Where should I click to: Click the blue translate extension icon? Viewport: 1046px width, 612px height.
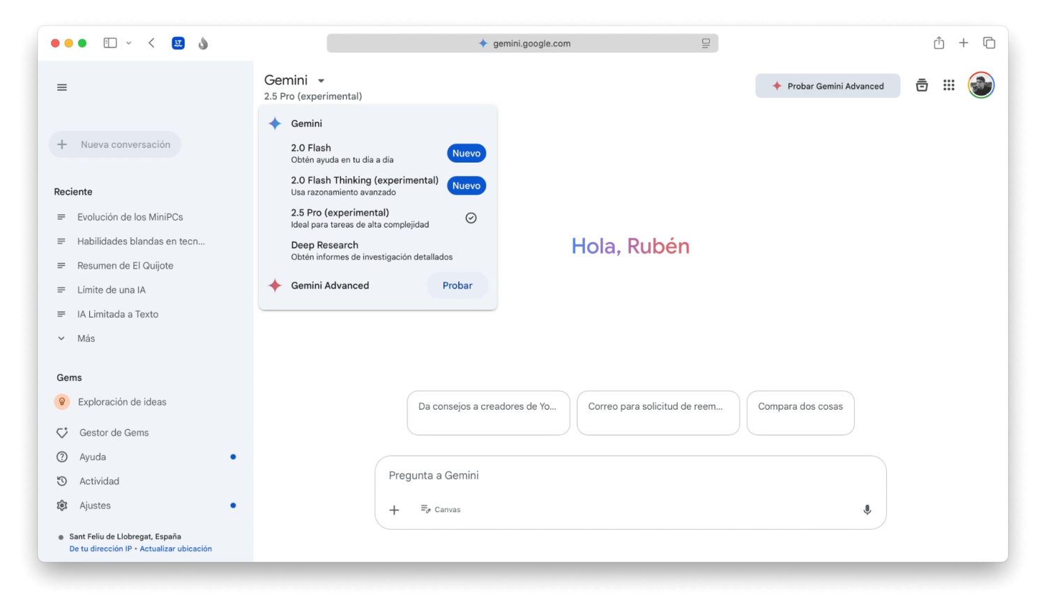179,43
